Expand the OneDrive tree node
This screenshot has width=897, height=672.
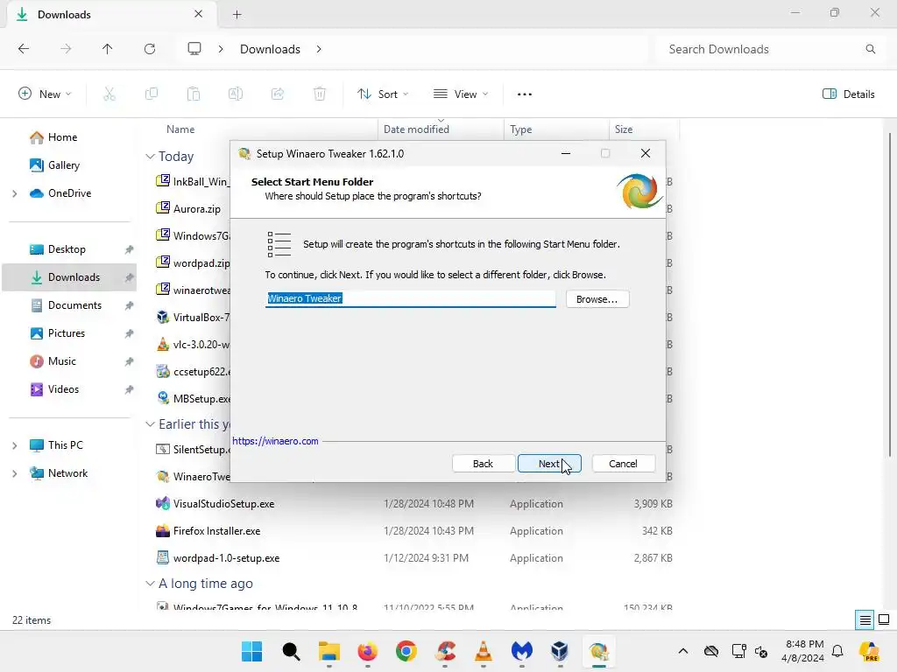point(14,193)
